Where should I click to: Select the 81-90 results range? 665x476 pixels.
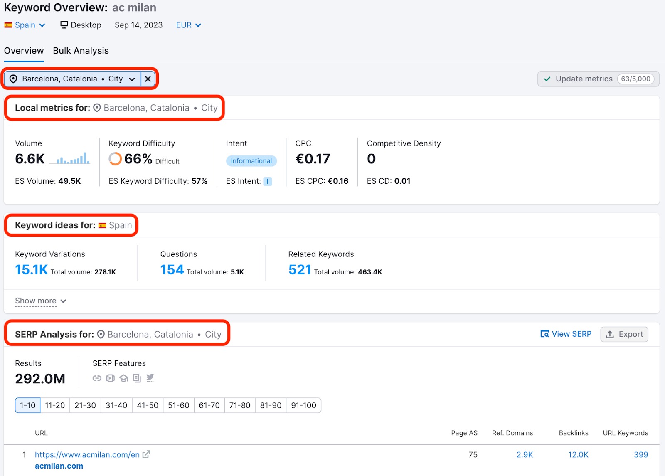(271, 405)
